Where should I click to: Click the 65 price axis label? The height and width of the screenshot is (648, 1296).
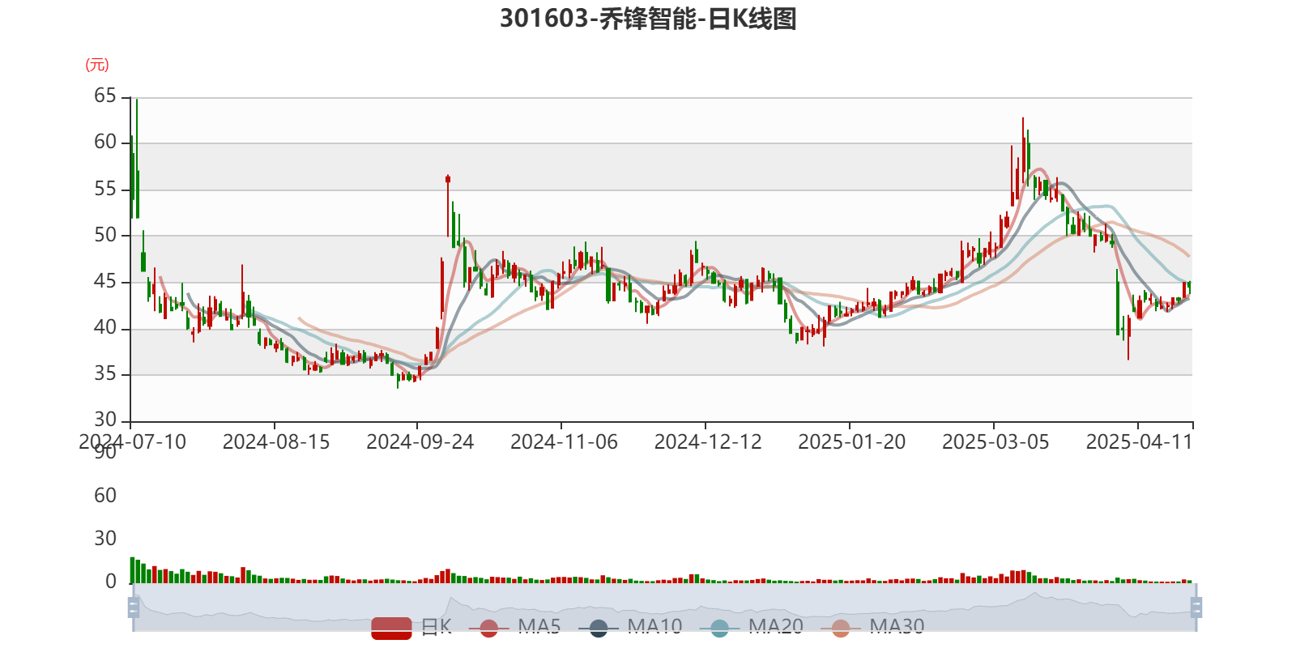[x=105, y=96]
